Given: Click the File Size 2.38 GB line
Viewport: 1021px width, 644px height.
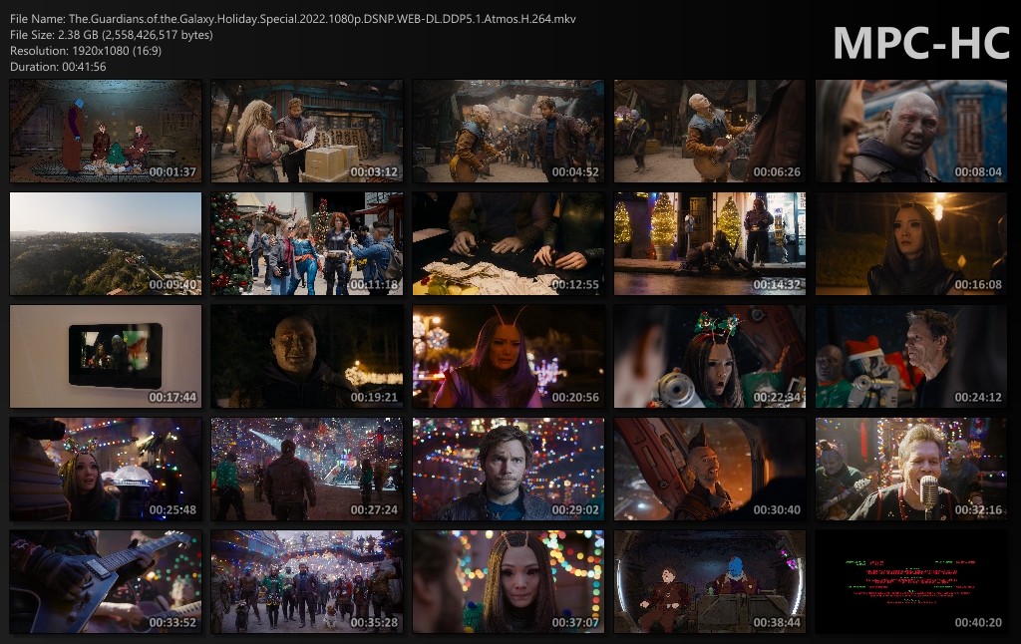Looking at the screenshot, I should point(112,35).
